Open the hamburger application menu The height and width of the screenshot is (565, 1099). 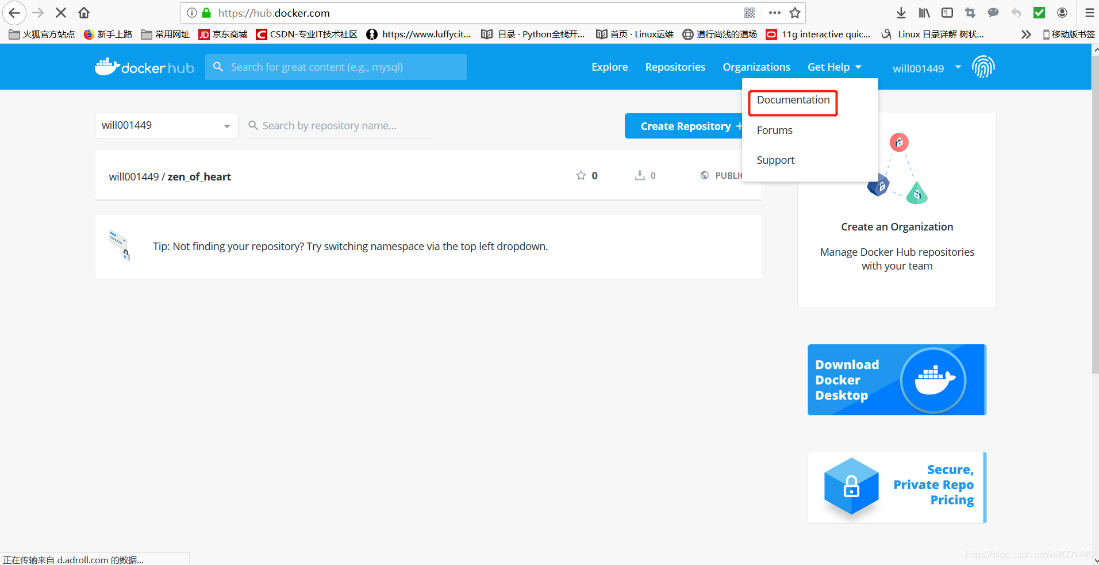point(1089,13)
